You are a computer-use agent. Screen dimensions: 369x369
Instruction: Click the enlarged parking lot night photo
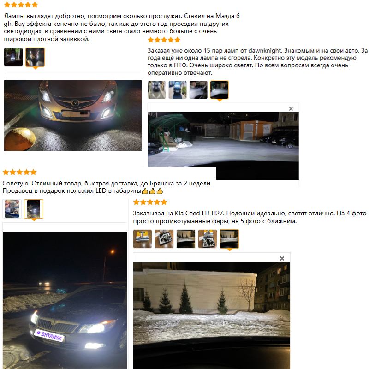coord(223,146)
